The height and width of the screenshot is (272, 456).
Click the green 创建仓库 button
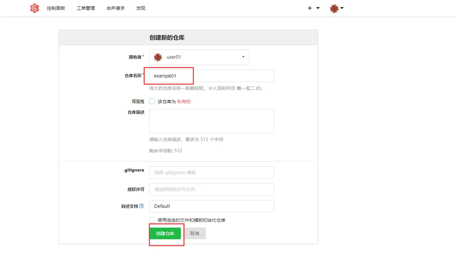coord(165,234)
